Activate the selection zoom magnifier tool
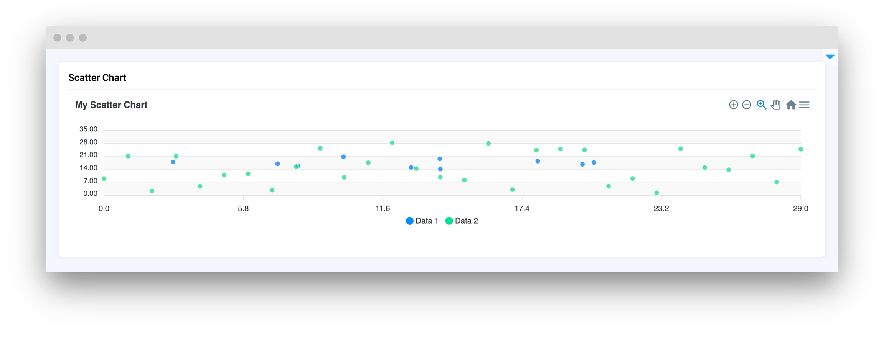 tap(761, 105)
